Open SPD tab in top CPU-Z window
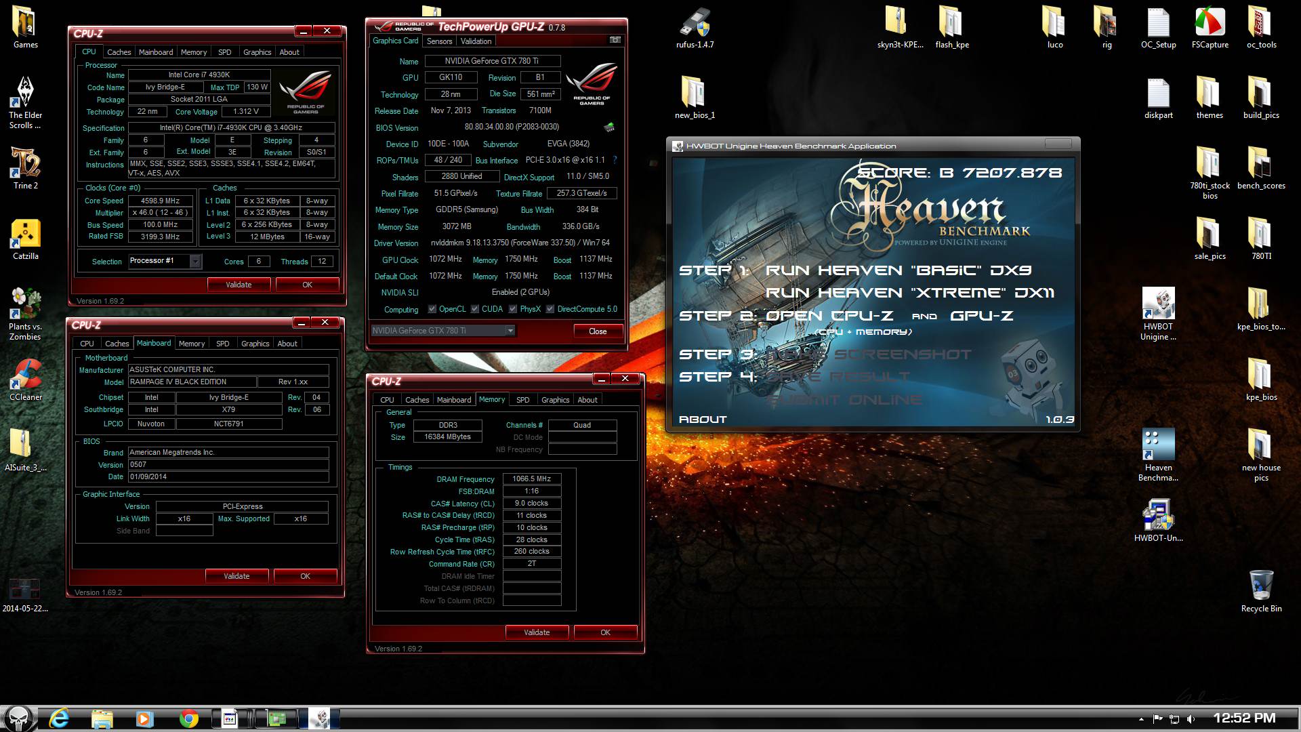The height and width of the screenshot is (732, 1301). tap(224, 52)
